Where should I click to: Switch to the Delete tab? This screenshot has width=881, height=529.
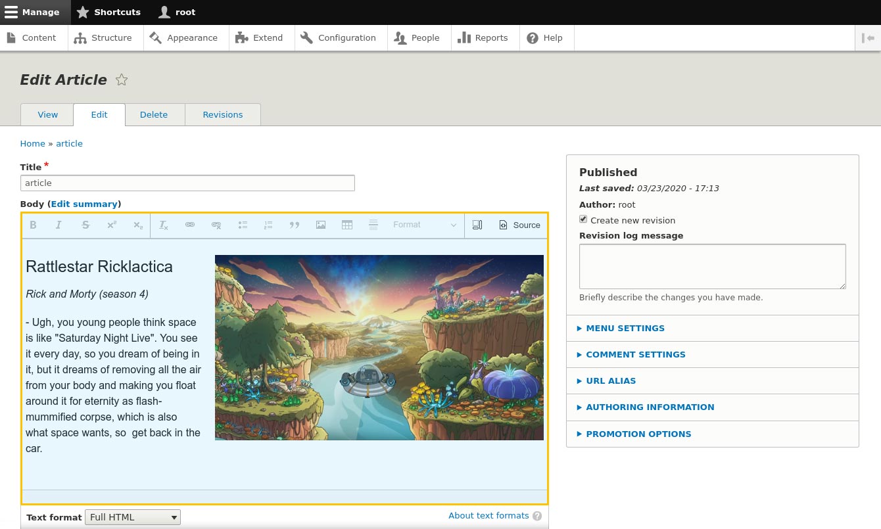pos(154,114)
